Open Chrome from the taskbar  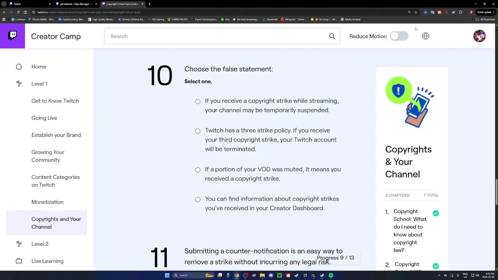pos(237,275)
